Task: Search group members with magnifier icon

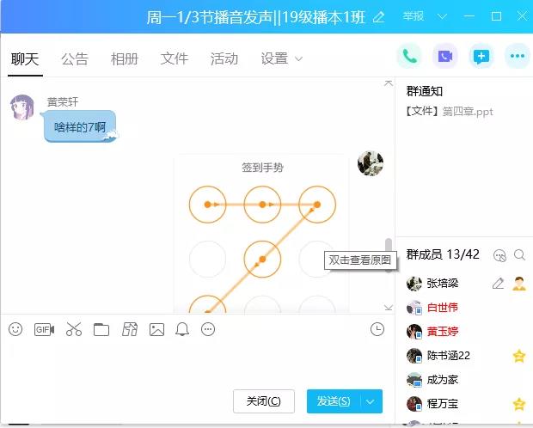Action: coord(519,254)
